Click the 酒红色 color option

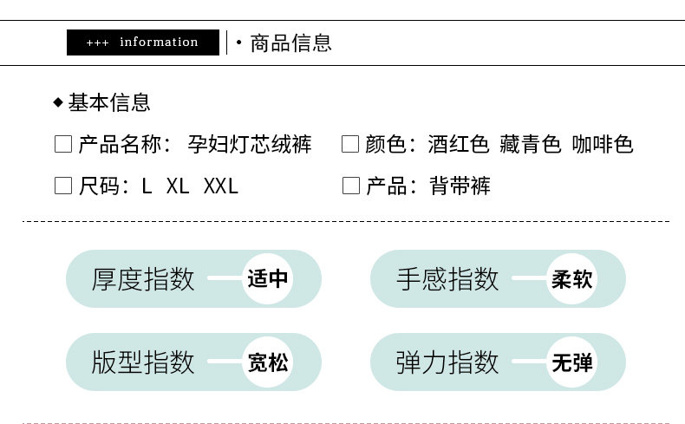[459, 144]
